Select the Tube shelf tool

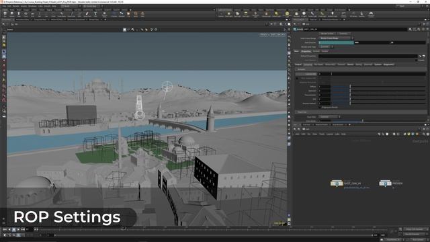pyautogui.click(x=19, y=14)
